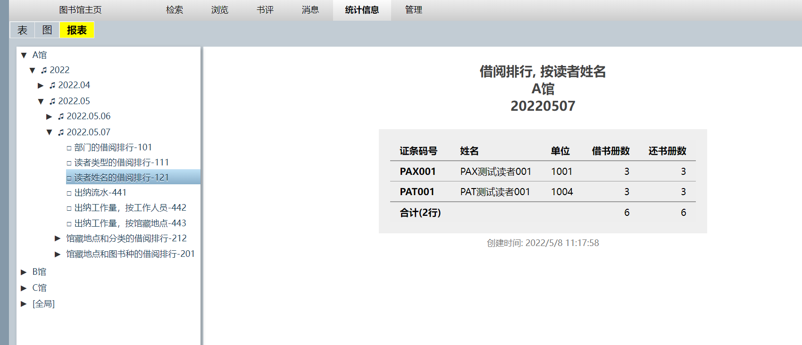Screen dimensions: 802x345
Task: Open report 出纳流水-441
Action: coord(100,193)
